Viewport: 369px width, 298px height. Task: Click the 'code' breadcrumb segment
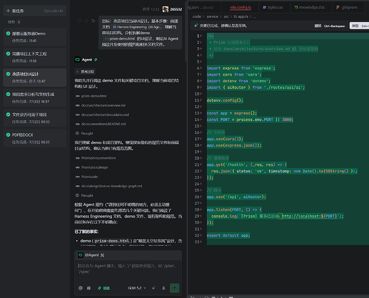tap(197, 17)
